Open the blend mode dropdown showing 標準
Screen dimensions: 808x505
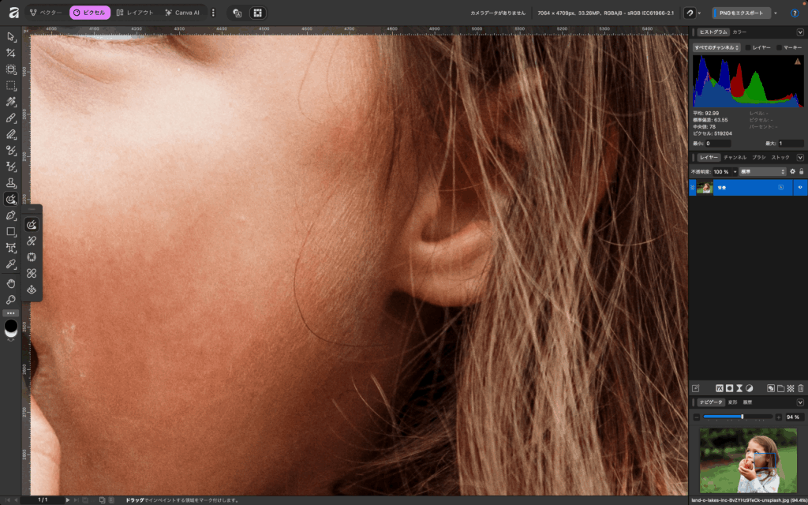tap(762, 171)
